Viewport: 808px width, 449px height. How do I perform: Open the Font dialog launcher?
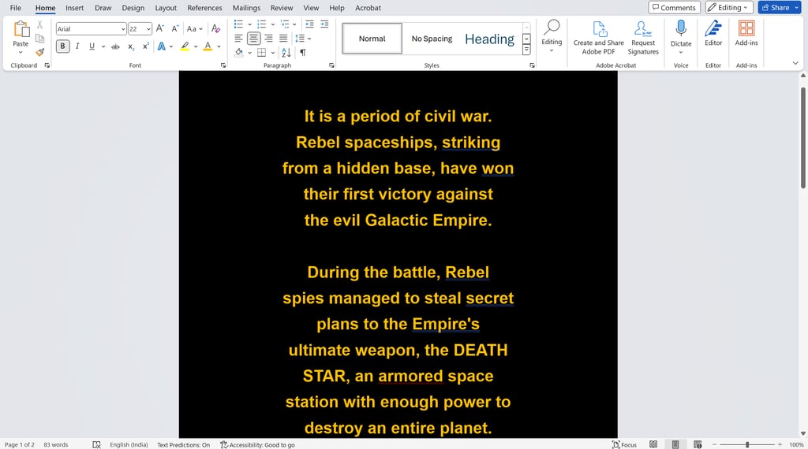223,65
